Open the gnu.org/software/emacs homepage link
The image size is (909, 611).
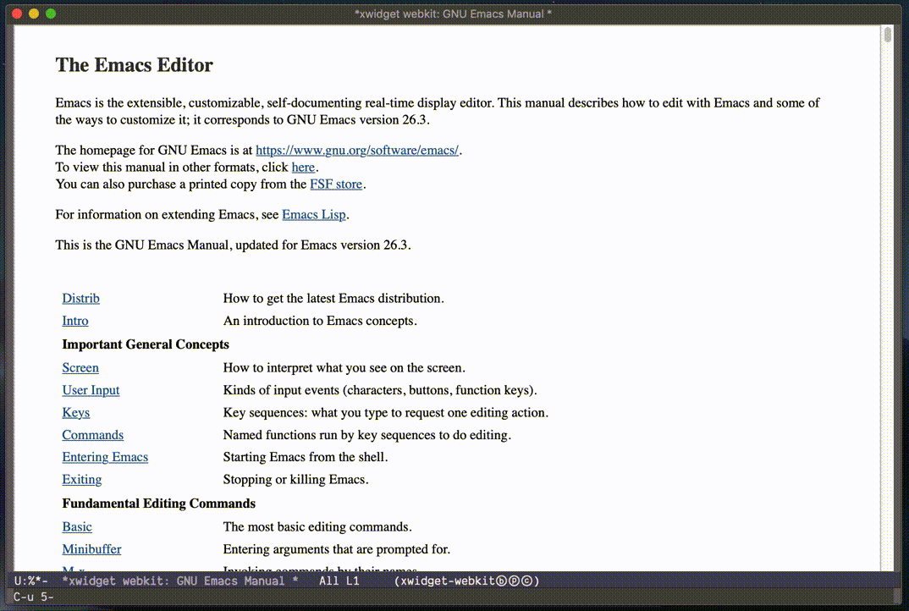coord(357,150)
